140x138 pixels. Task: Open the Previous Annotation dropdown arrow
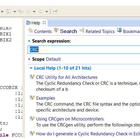(15, 12)
